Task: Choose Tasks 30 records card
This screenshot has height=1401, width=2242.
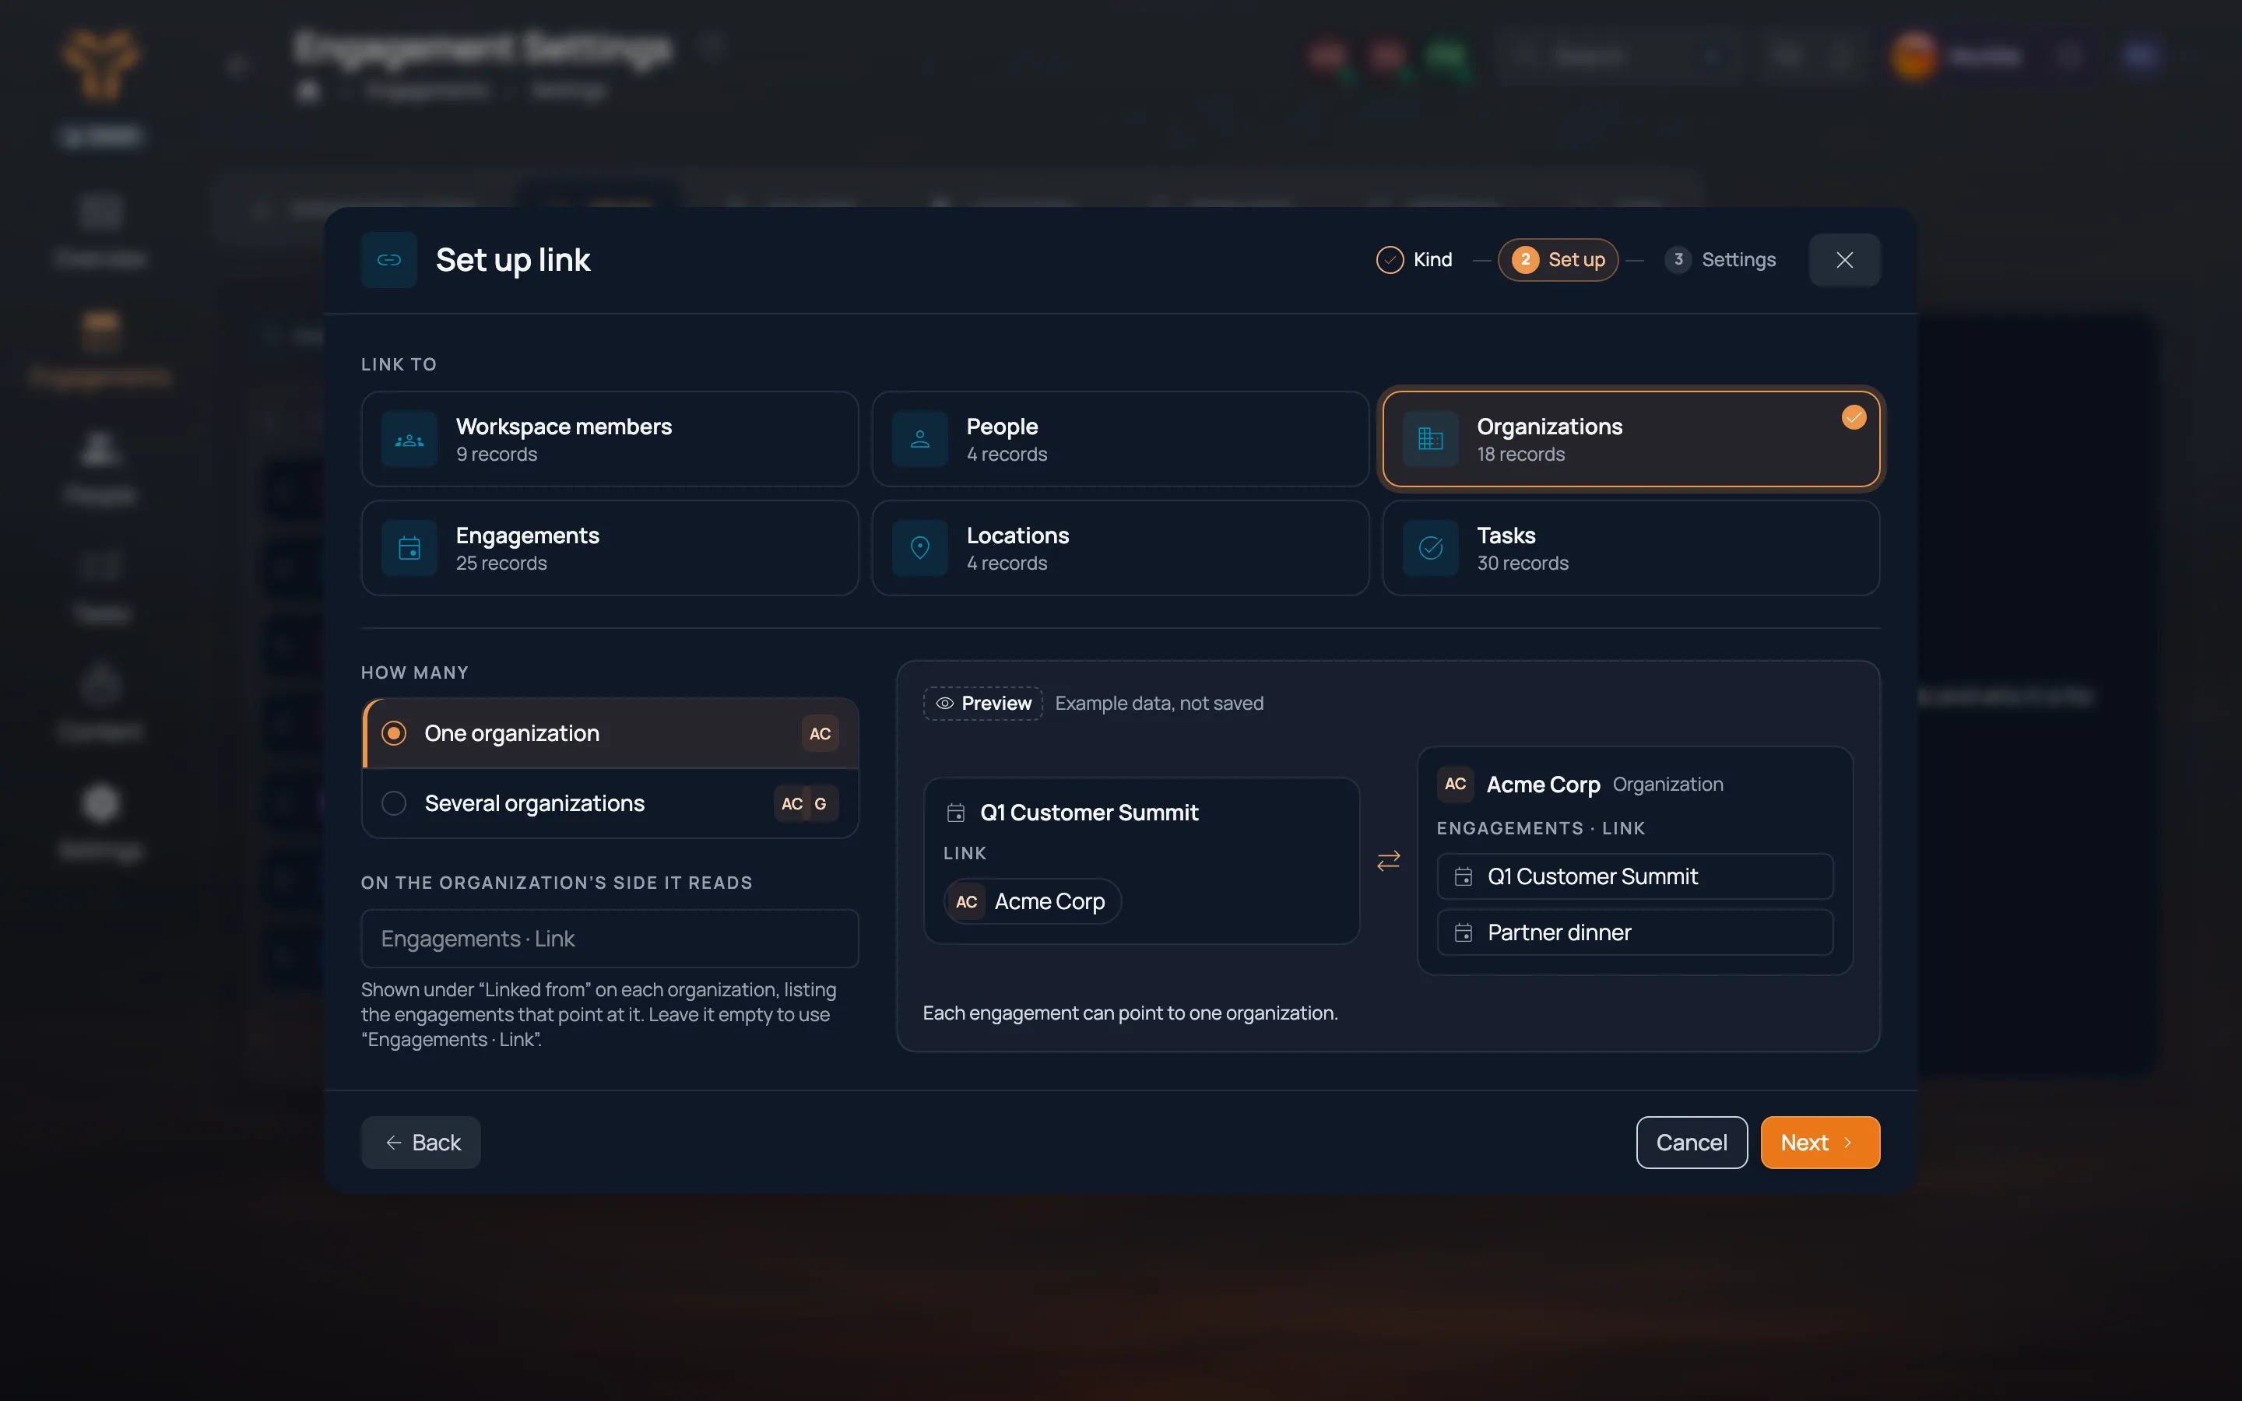Action: [x=1631, y=549]
